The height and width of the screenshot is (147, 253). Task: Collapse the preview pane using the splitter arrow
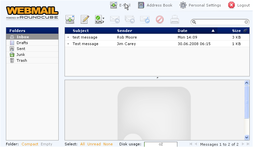pyautogui.click(x=157, y=78)
